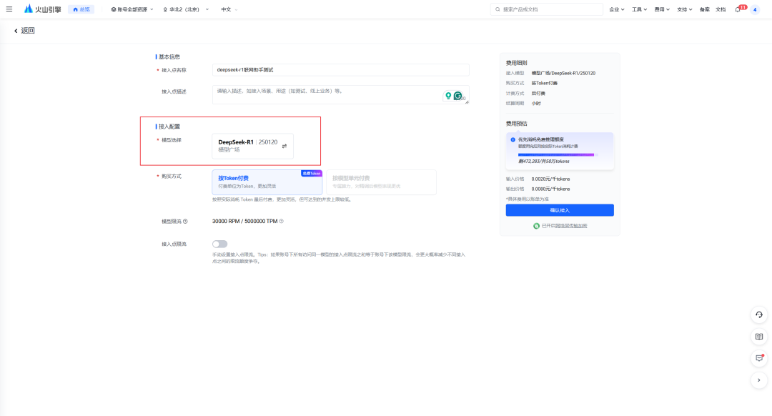This screenshot has height=416, width=772.
Task: Open the customer support headset icon
Action: pyautogui.click(x=758, y=315)
